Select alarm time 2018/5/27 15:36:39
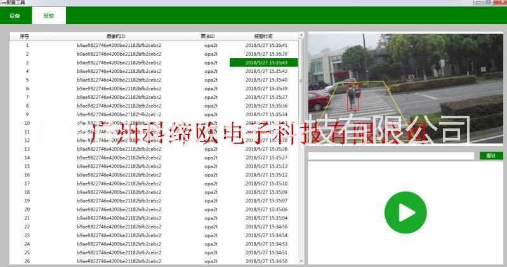Screen dimensions: 507x267 click(x=266, y=54)
